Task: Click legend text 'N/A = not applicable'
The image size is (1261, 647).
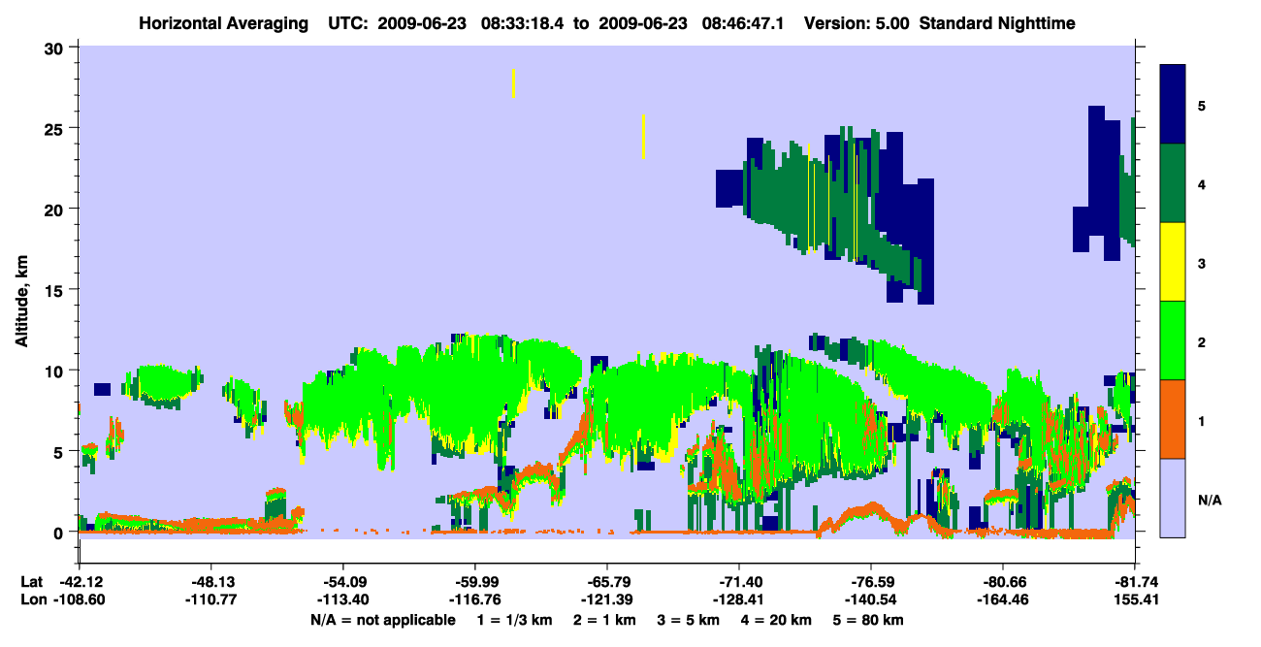Action: [382, 620]
